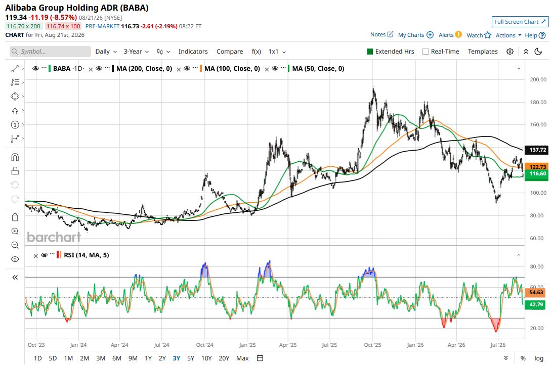Open the Actions dropdown menu
The height and width of the screenshot is (366, 554).
pyautogui.click(x=508, y=35)
